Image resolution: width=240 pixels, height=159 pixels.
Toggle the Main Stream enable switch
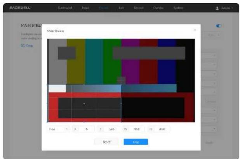point(219,26)
